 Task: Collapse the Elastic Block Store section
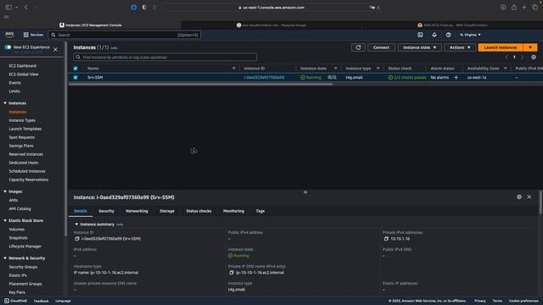pyautogui.click(x=5, y=220)
